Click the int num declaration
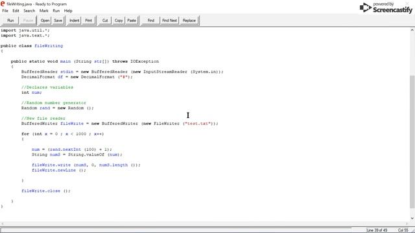Image resolution: width=415 pixels, height=233 pixels. [x=32, y=93]
